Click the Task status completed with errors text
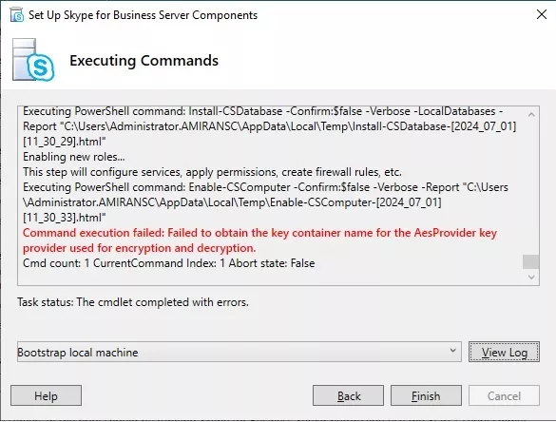The width and height of the screenshot is (556, 422). [x=133, y=302]
